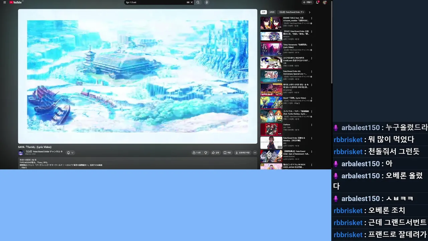Viewport: 428px width, 241px height.
Task: Expand the description with ...더보기
Action: point(23,167)
